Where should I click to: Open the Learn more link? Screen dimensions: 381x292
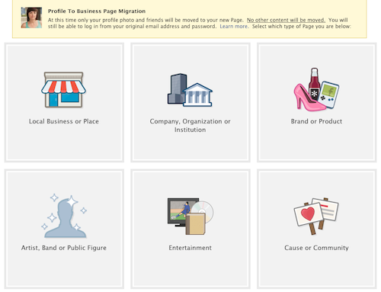click(234, 27)
